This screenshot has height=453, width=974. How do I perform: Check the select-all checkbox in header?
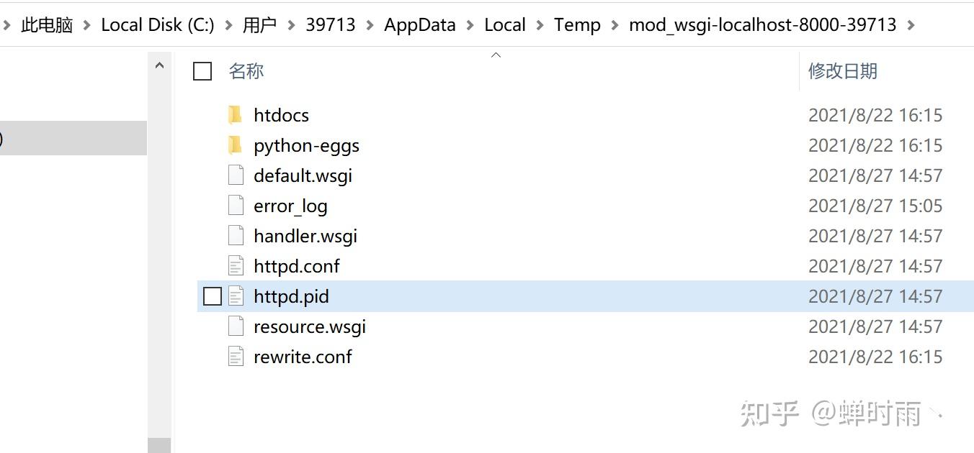coord(202,71)
